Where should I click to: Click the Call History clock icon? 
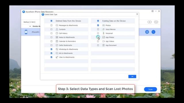point(57,33)
